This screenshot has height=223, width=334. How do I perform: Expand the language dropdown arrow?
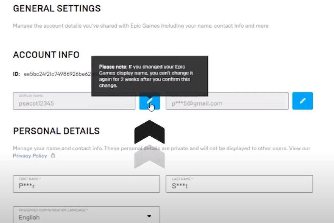pyautogui.click(x=149, y=216)
